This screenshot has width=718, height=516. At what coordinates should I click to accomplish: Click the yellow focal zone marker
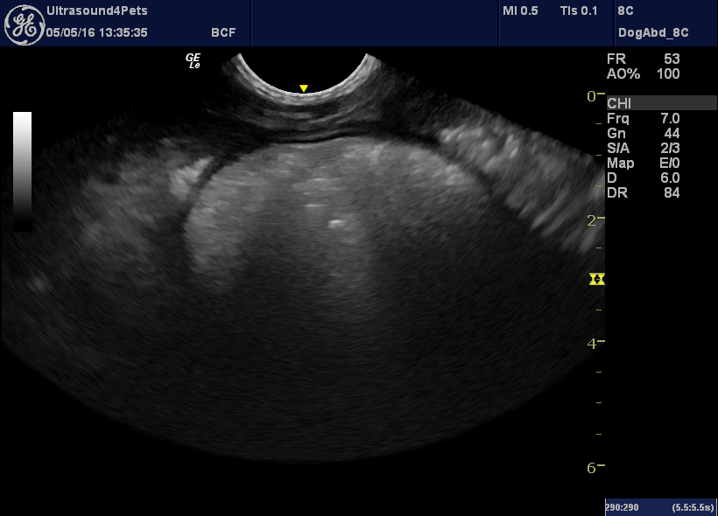596,279
